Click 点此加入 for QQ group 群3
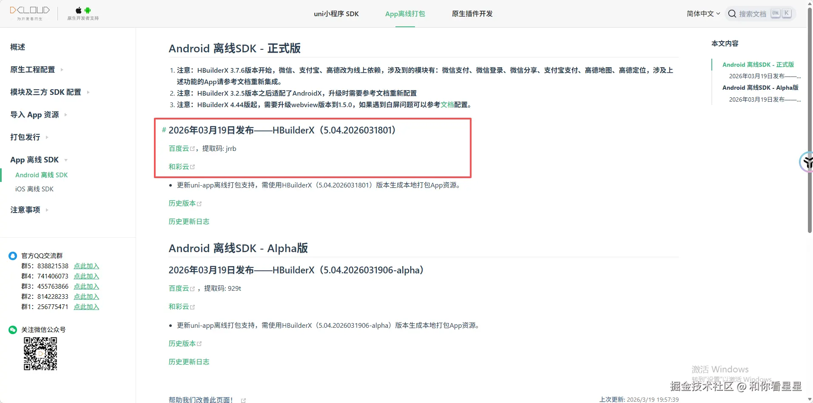The height and width of the screenshot is (403, 813). (86, 287)
